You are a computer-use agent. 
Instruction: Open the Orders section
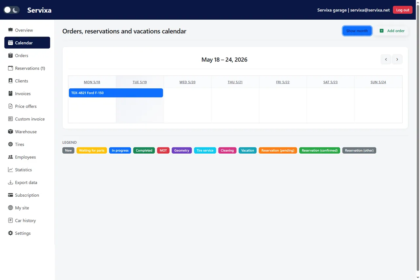pos(27,55)
